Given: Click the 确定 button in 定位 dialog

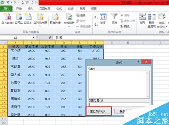Looking at the screenshot, I should (x=122, y=111).
